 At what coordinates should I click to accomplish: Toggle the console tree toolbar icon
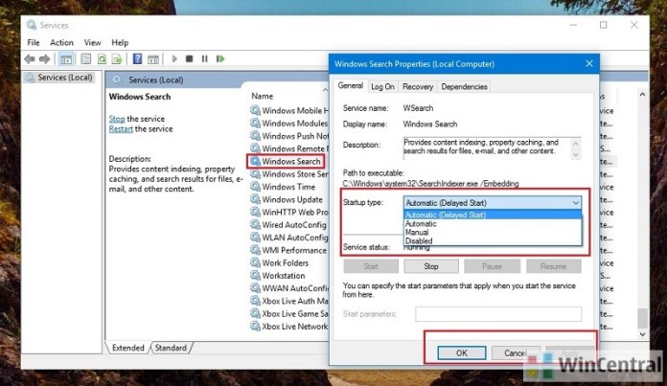point(66,59)
